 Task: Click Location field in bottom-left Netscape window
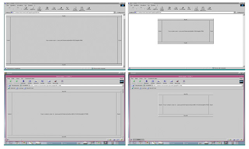coord(75,86)
